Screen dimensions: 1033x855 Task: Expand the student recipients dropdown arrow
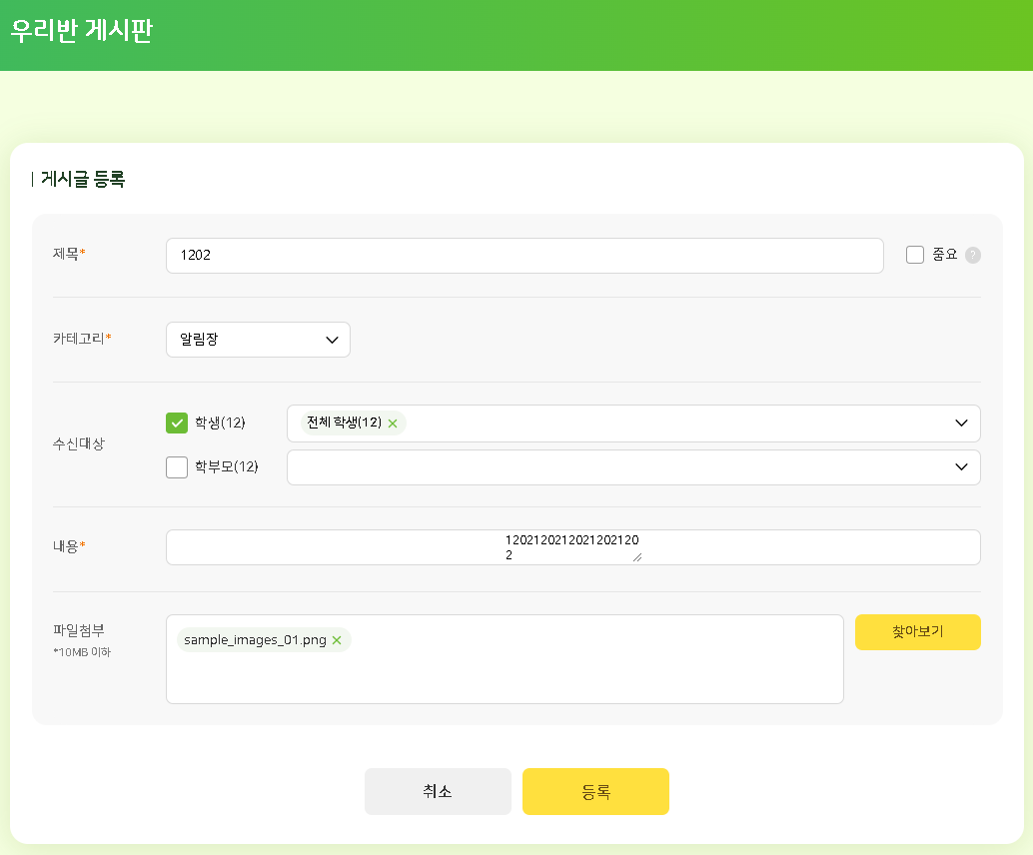point(961,424)
